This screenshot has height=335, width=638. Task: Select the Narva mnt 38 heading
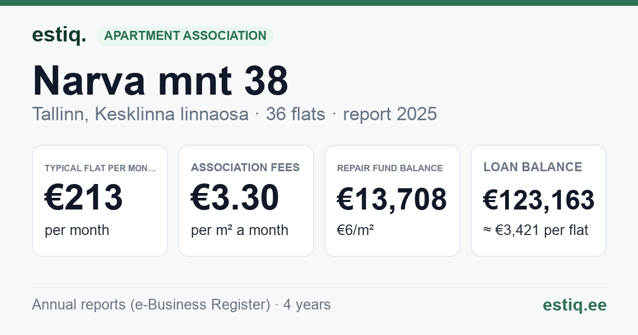(160, 81)
